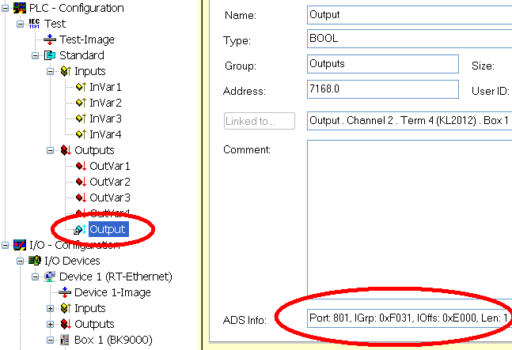Expand the Outputs node under Device 1
This screenshot has width=512, height=350.
51,324
